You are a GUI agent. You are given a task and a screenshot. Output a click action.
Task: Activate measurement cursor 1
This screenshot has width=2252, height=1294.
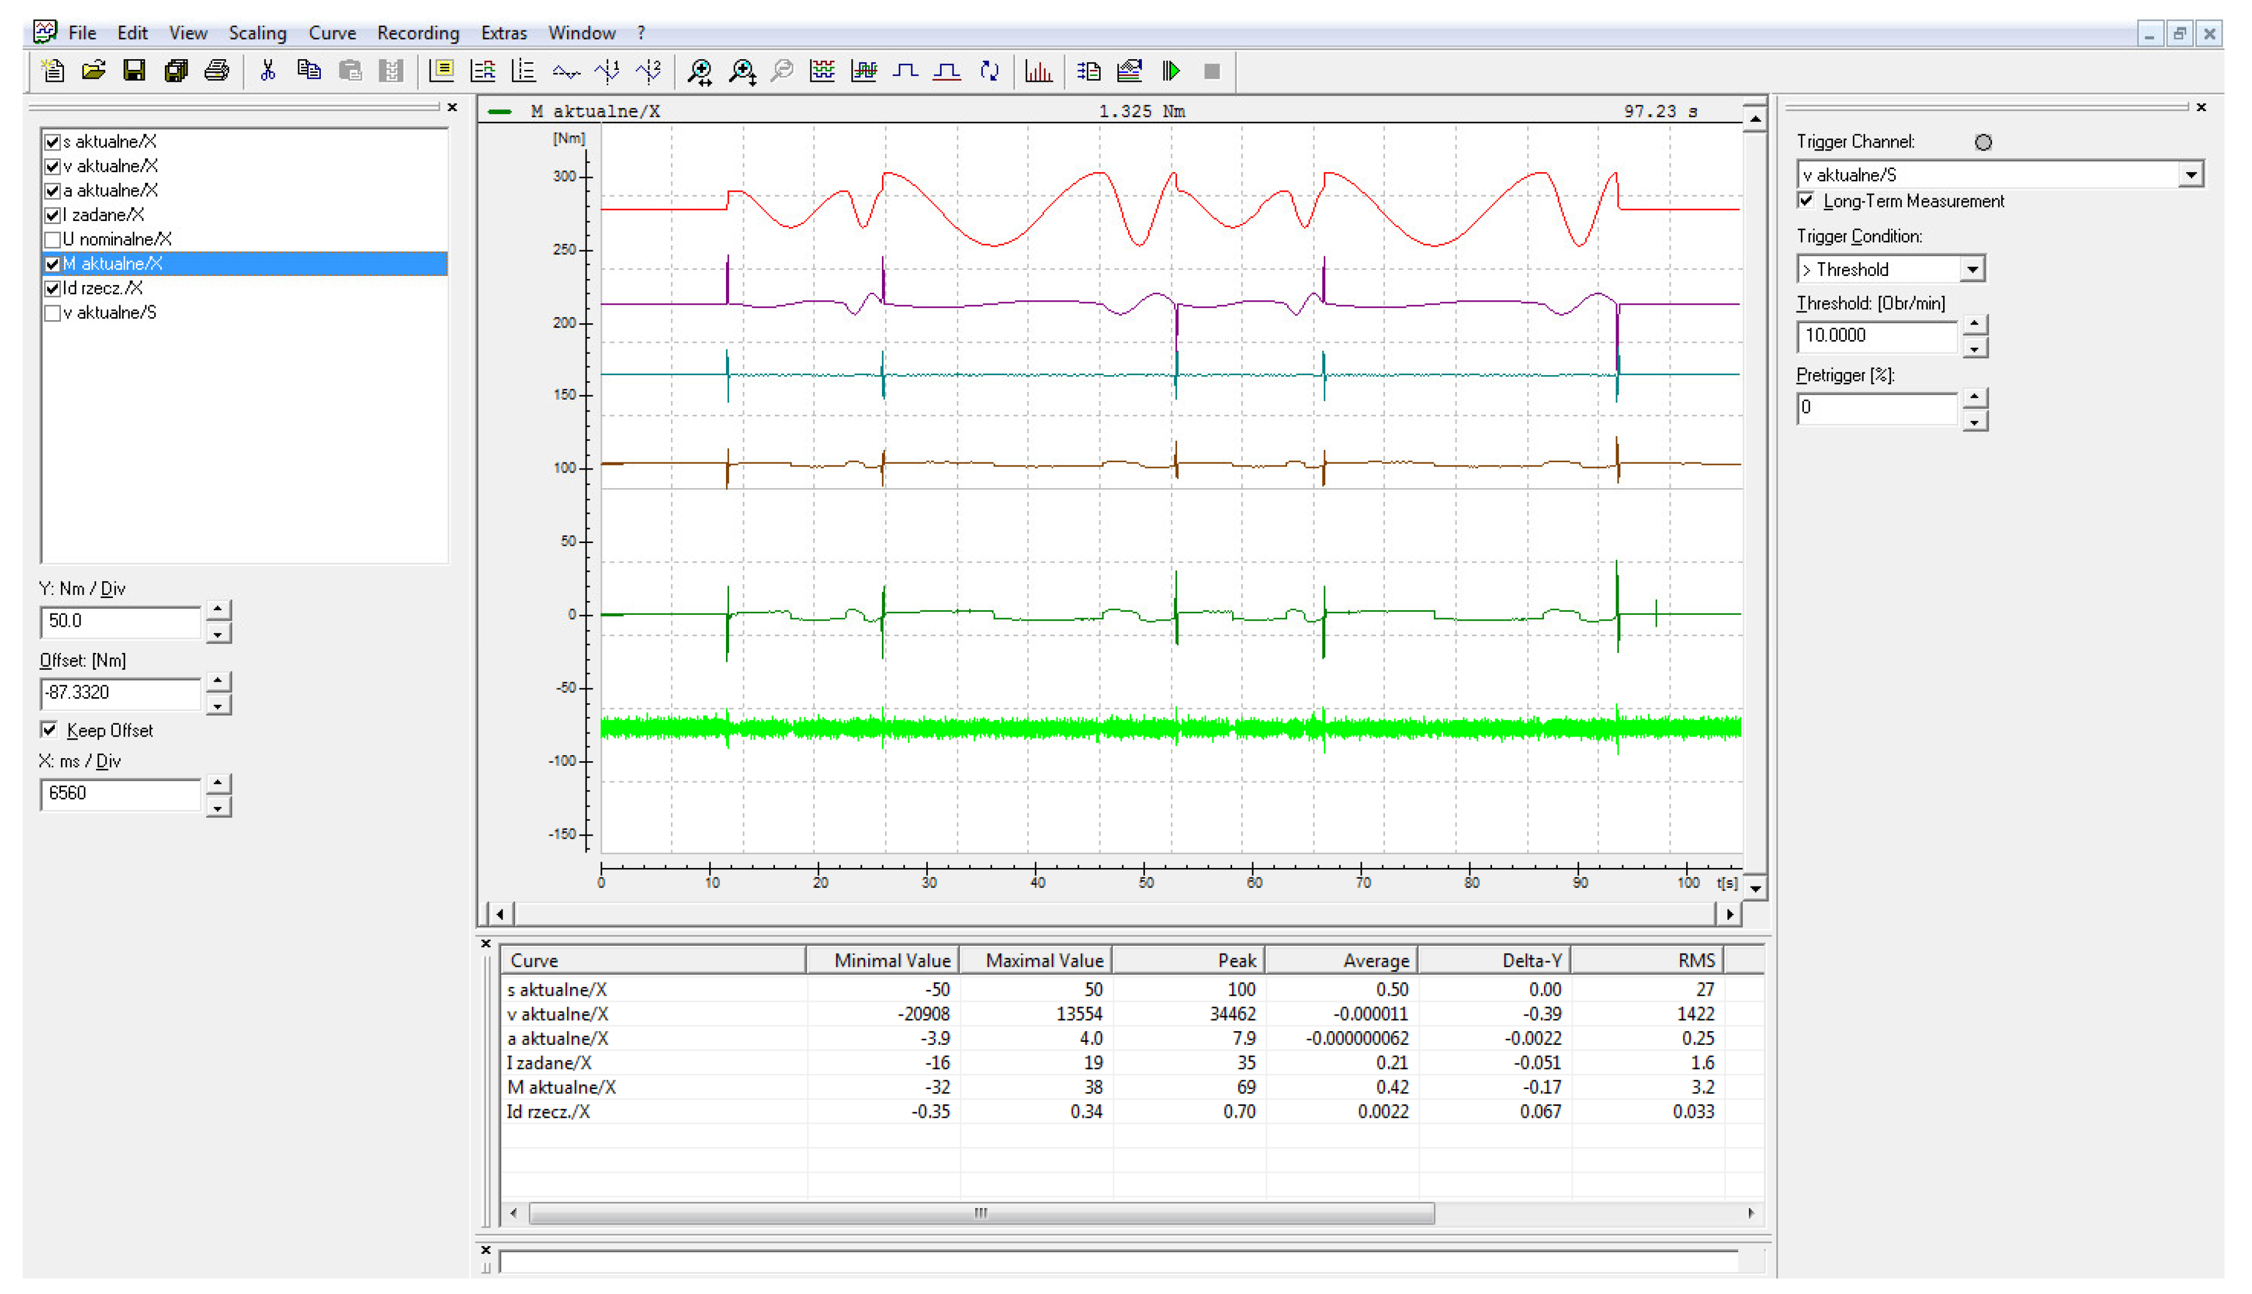tap(609, 71)
